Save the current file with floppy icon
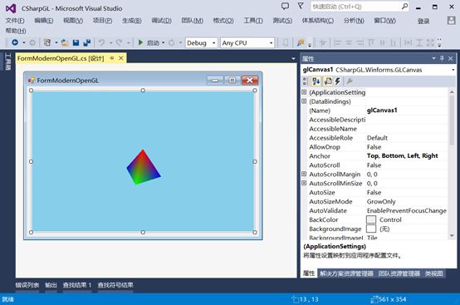 76,43
